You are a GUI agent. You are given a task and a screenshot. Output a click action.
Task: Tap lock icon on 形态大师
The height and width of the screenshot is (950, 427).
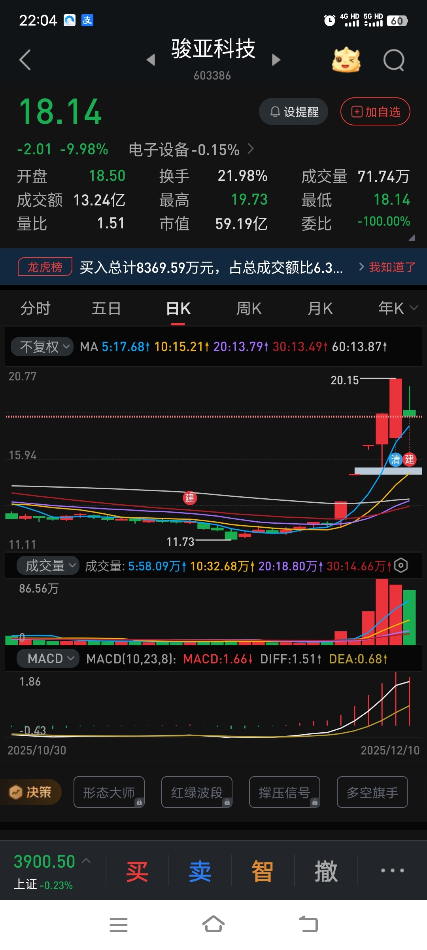tap(139, 802)
